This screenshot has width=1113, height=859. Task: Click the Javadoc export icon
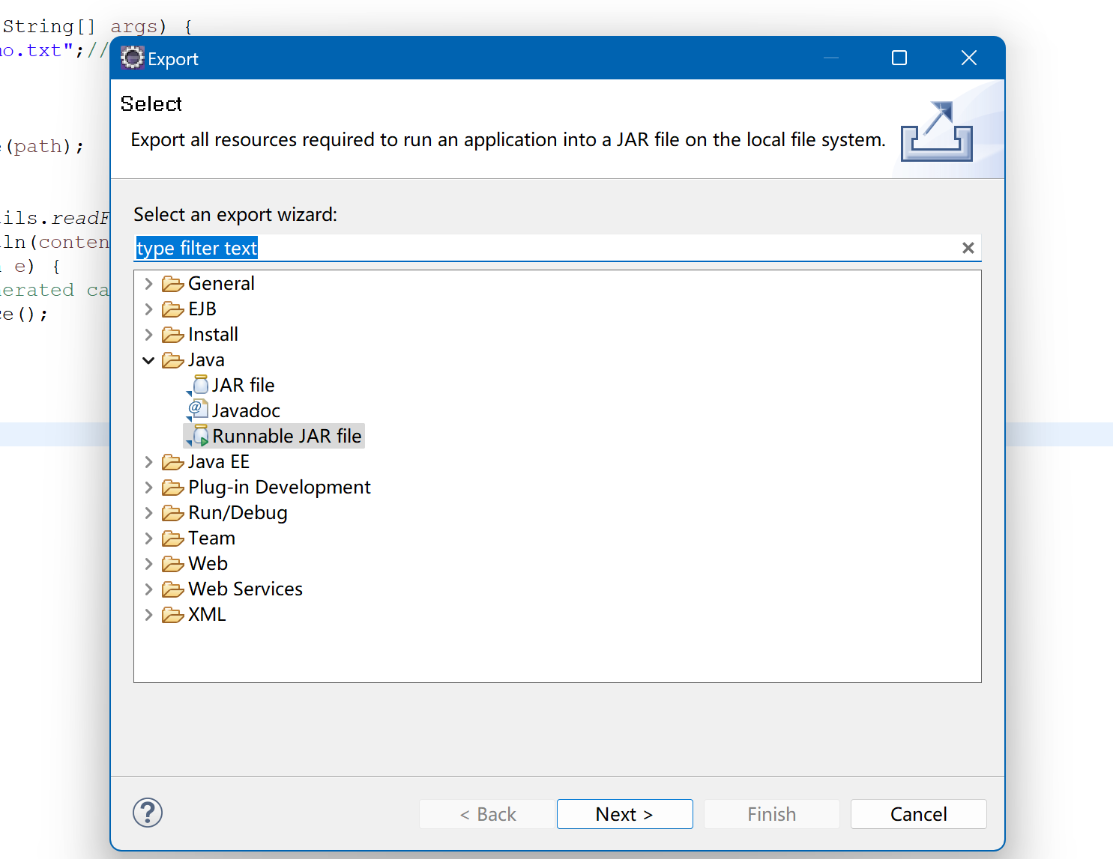coord(199,410)
